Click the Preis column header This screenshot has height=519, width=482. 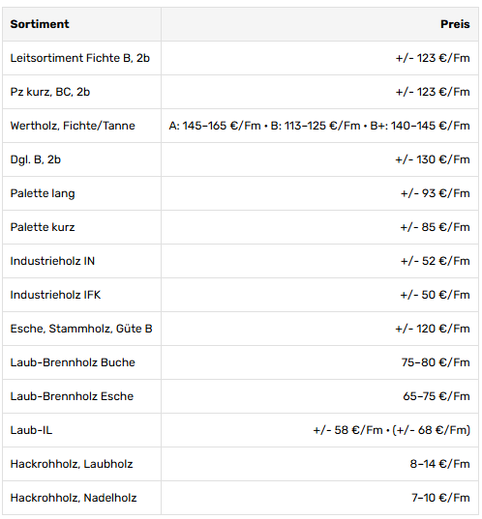click(x=319, y=24)
